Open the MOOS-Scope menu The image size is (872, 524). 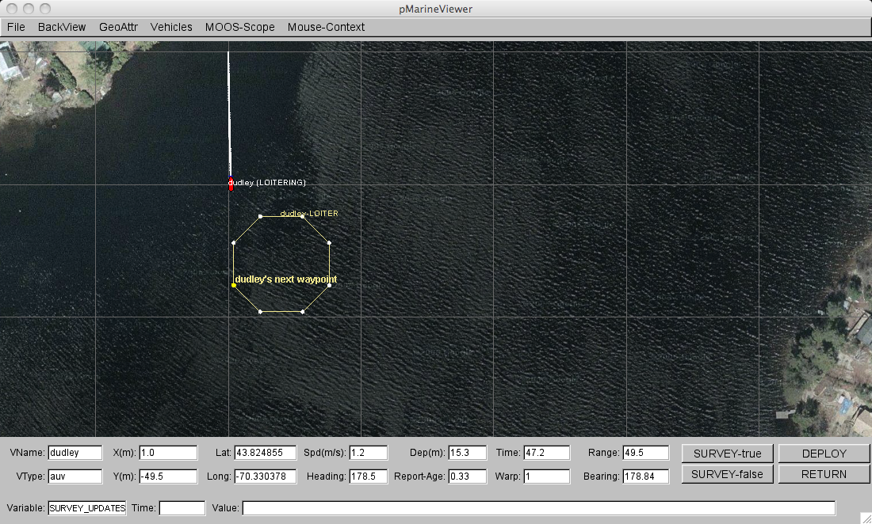pos(239,27)
